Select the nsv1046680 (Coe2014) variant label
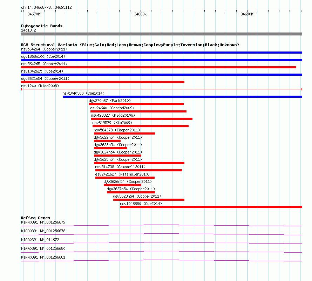 point(141,204)
